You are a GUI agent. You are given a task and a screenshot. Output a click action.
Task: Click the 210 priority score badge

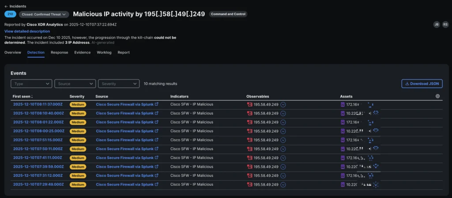tap(11, 14)
